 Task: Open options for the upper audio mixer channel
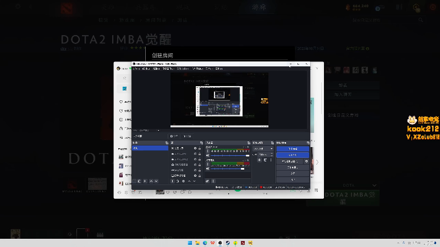point(208,151)
